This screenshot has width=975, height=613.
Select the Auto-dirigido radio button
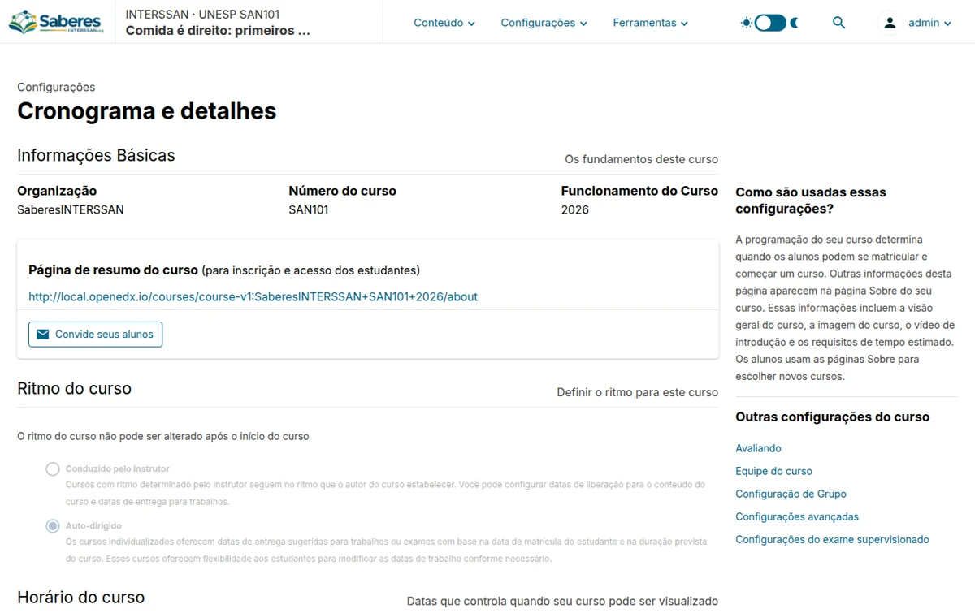pos(53,526)
